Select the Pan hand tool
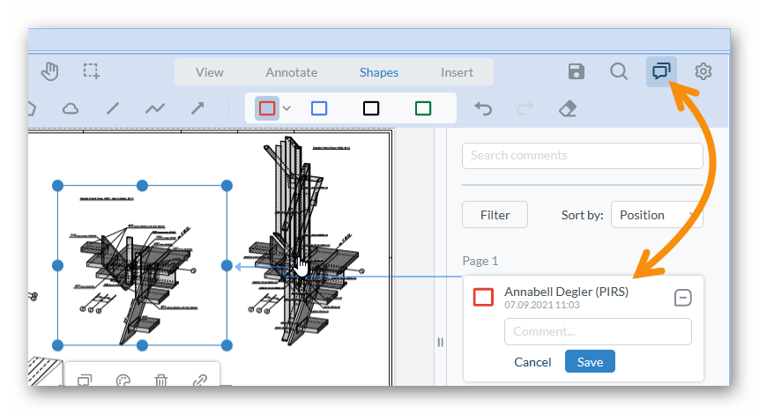Image resolution: width=759 pixels, height=414 pixels. point(49,72)
